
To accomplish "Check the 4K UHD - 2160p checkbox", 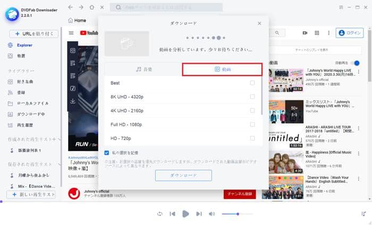I will (x=252, y=110).
